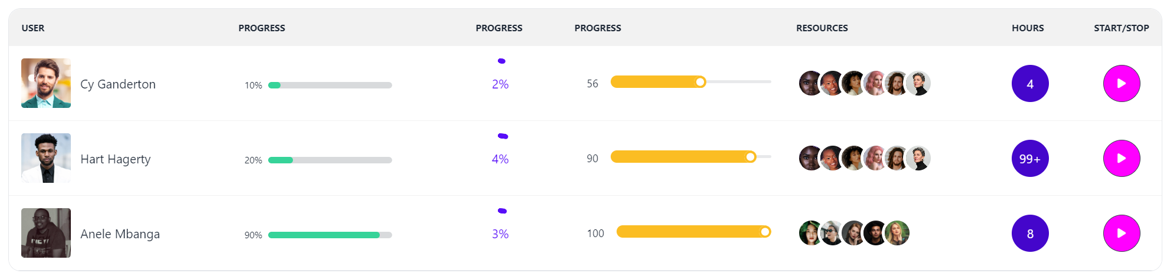Start timer for Cy Ganderton
This screenshot has height=276, width=1170.
(1121, 84)
